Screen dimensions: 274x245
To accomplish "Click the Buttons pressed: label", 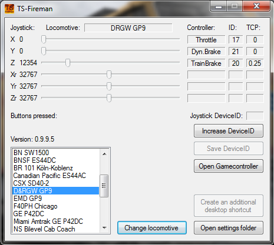I will 34,116.
